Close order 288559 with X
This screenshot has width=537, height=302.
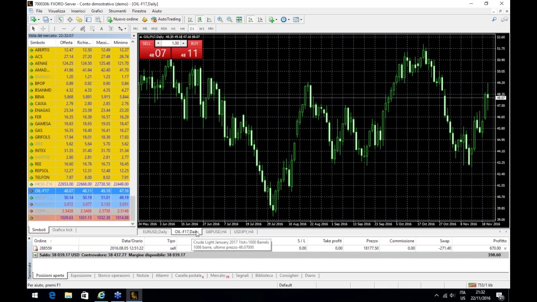click(505, 248)
